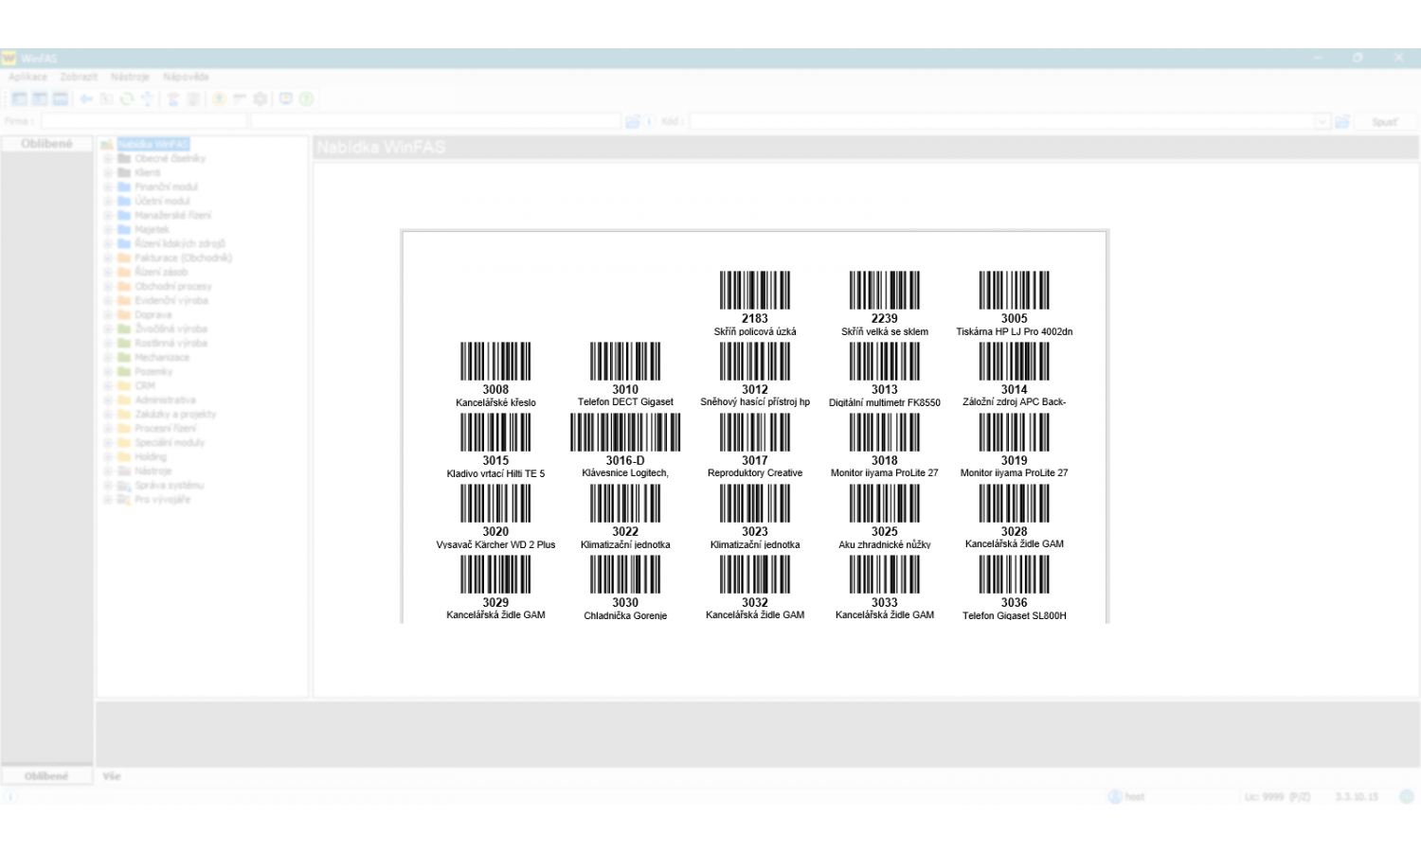The height and width of the screenshot is (852, 1421).
Task: Open the Zobrazit menu
Action: (x=79, y=77)
